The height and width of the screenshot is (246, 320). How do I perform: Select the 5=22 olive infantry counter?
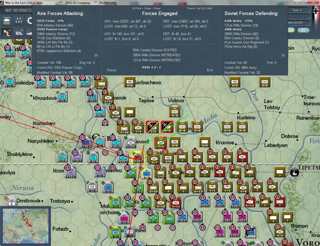click(108, 98)
